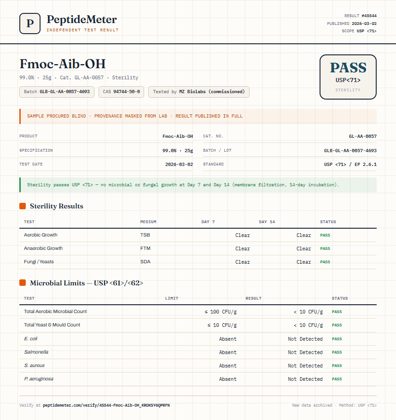Viewport: 396px width, 420px height.
Task: Click the Total Aerobic Microbial Count row
Action: [x=198, y=312]
